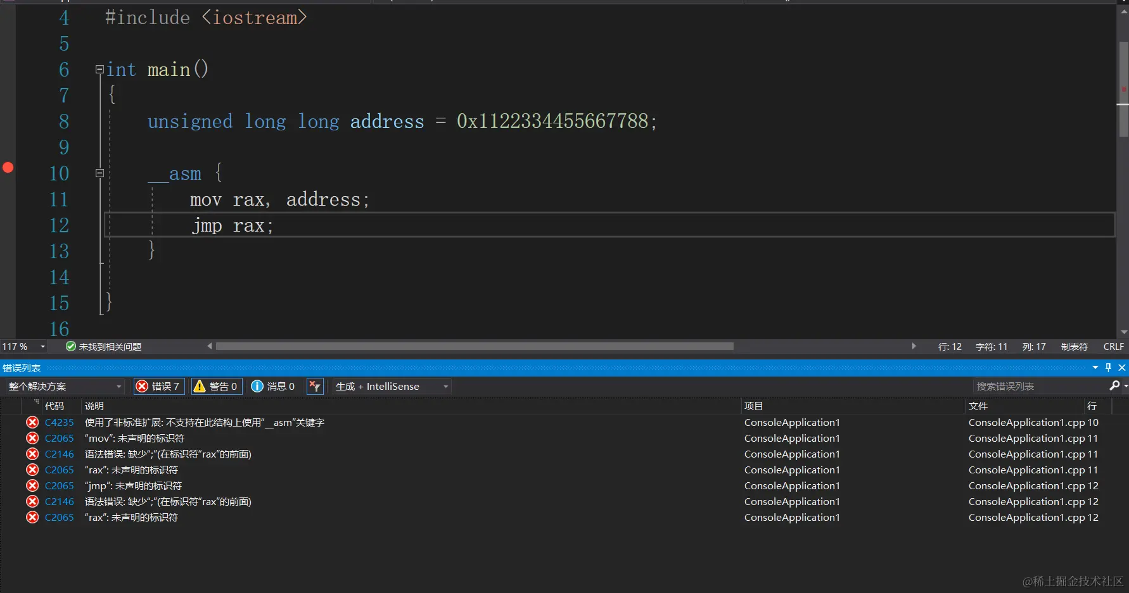
Task: Open the 生成 + IntelliSense source dropdown
Action: 392,386
